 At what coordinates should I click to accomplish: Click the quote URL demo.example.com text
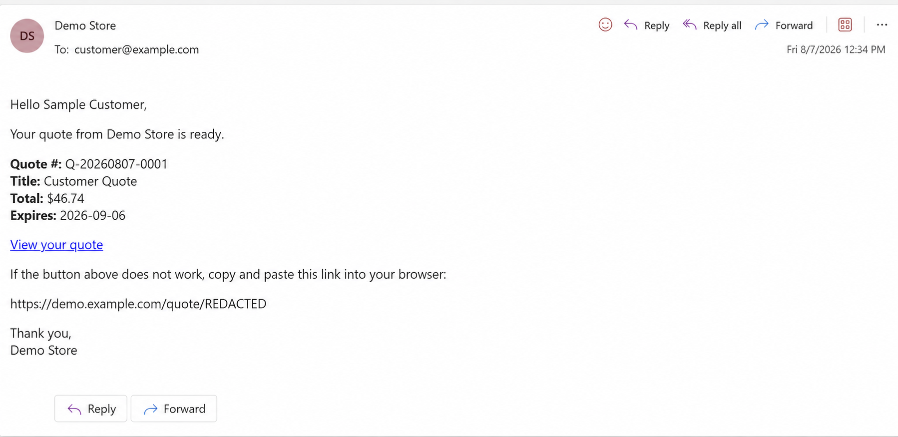tap(138, 304)
